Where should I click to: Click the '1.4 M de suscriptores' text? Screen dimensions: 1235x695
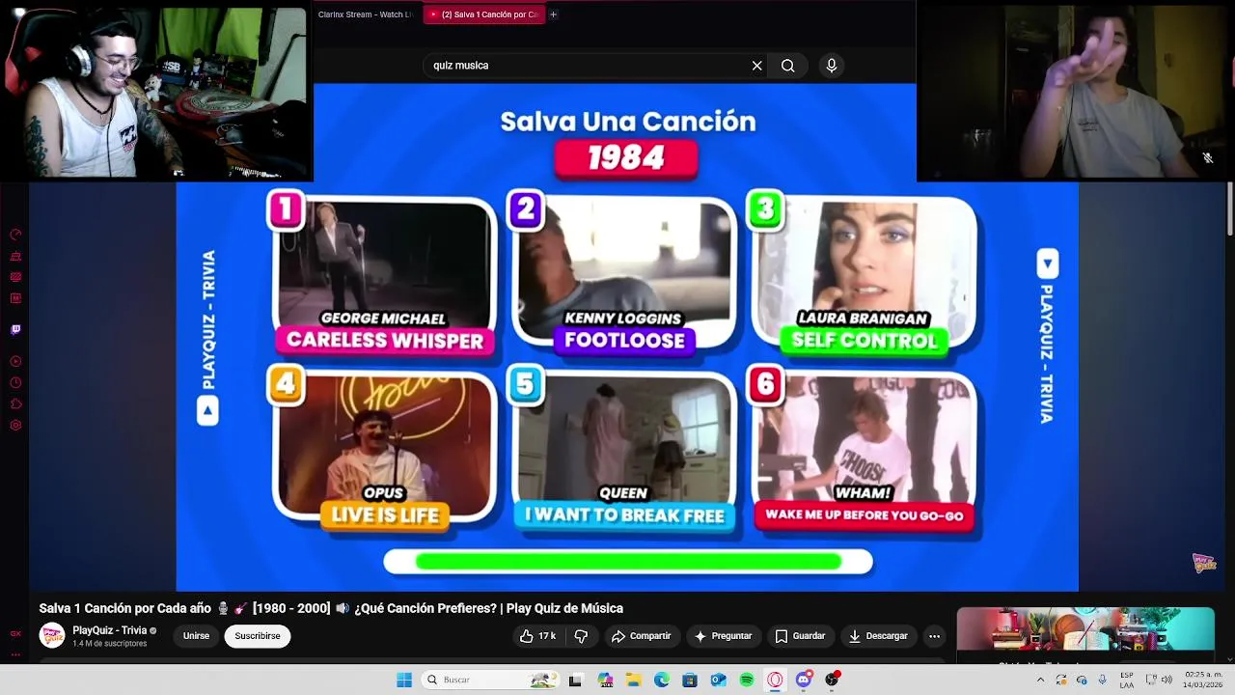point(110,644)
